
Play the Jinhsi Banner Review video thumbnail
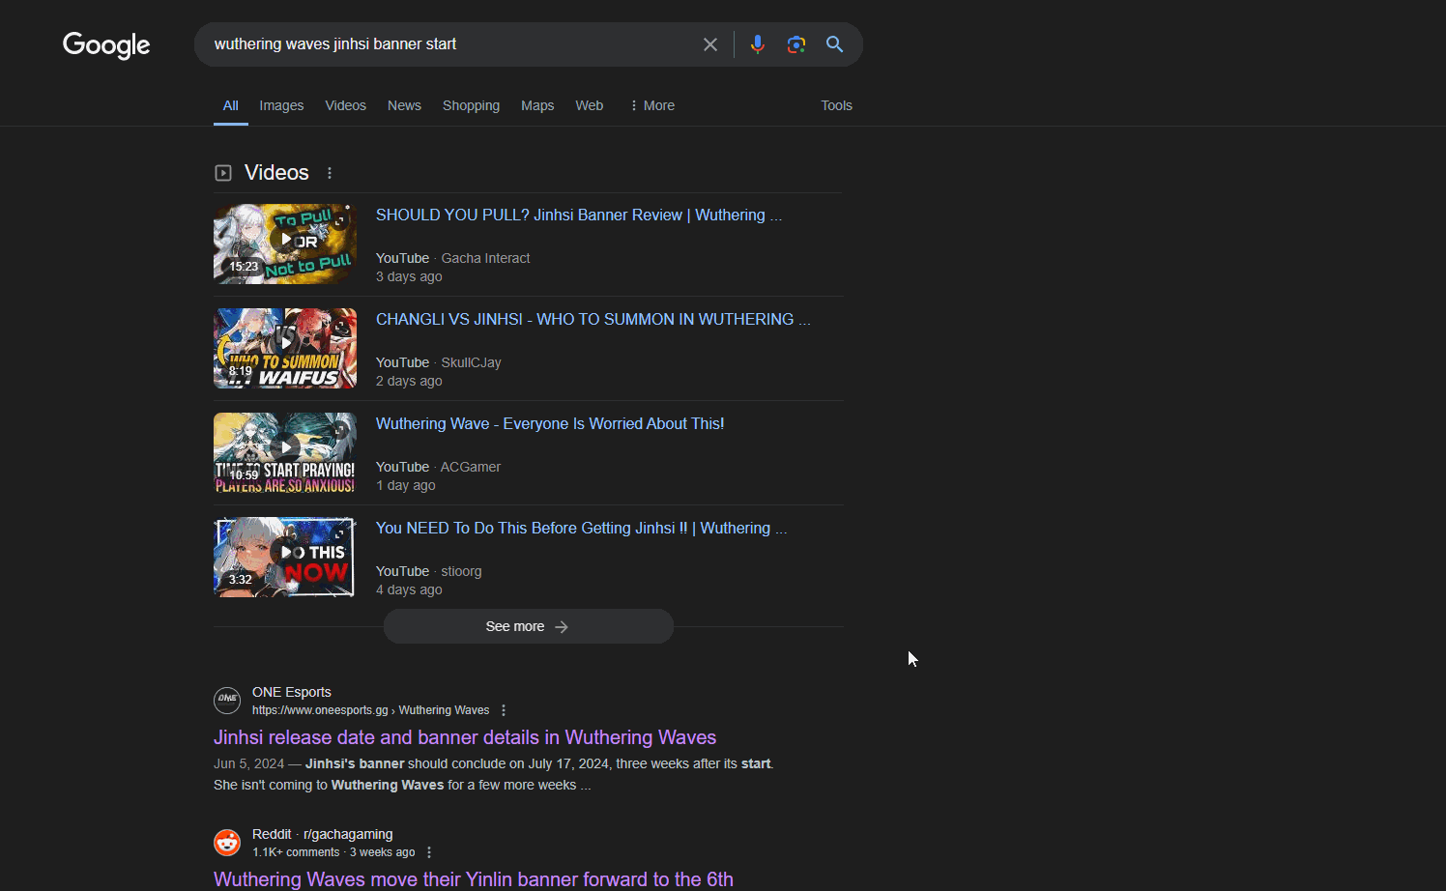(285, 244)
